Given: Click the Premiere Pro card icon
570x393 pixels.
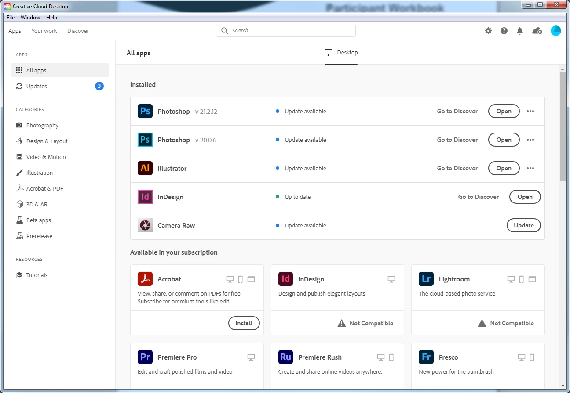Looking at the screenshot, I should 145,357.
